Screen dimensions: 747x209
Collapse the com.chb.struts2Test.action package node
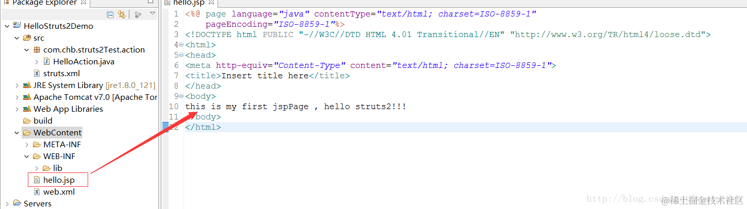(x=26, y=49)
